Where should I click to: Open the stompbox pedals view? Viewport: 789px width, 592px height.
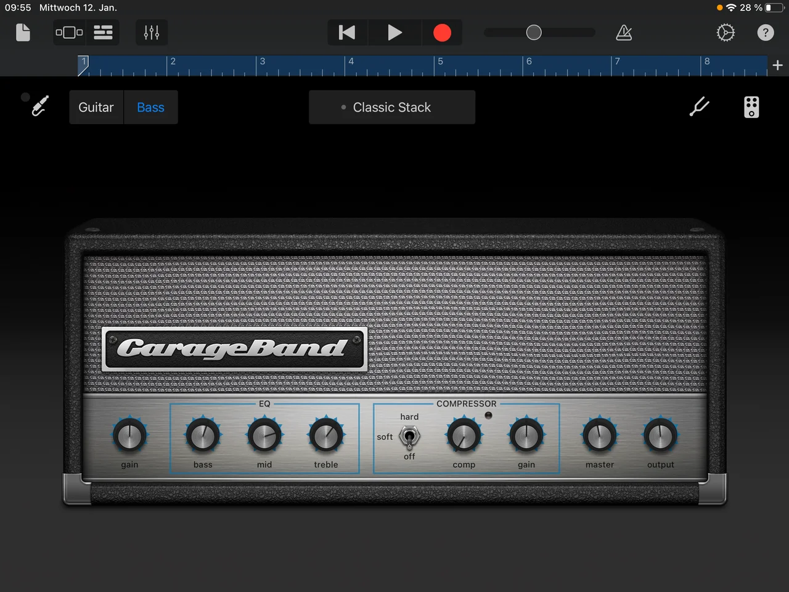(751, 107)
